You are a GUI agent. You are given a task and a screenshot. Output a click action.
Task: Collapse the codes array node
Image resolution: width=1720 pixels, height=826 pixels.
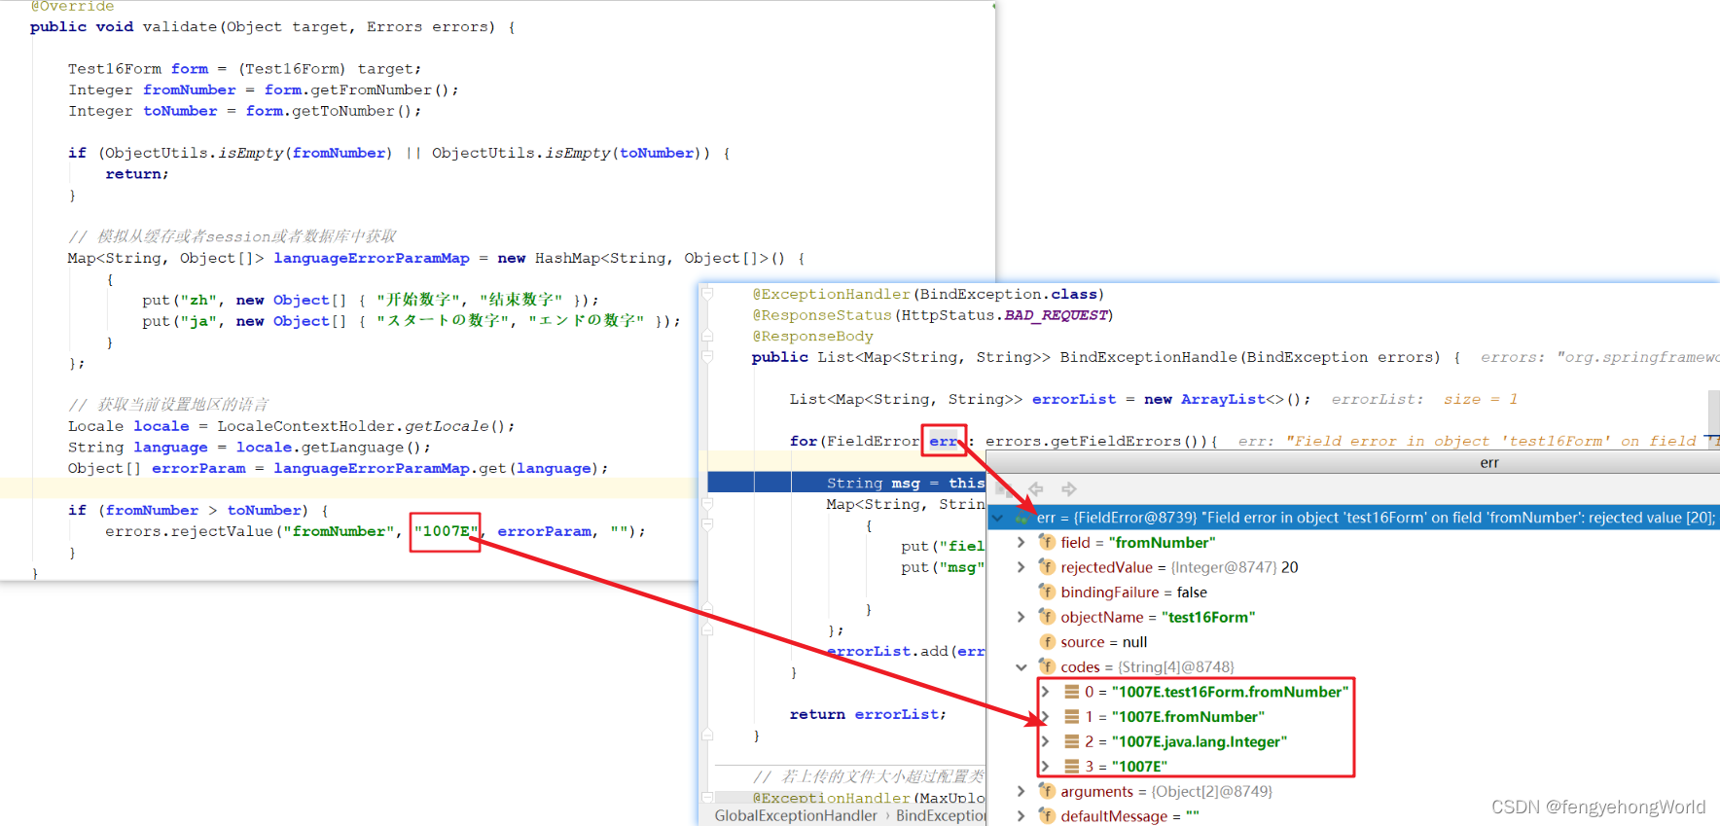(1021, 666)
